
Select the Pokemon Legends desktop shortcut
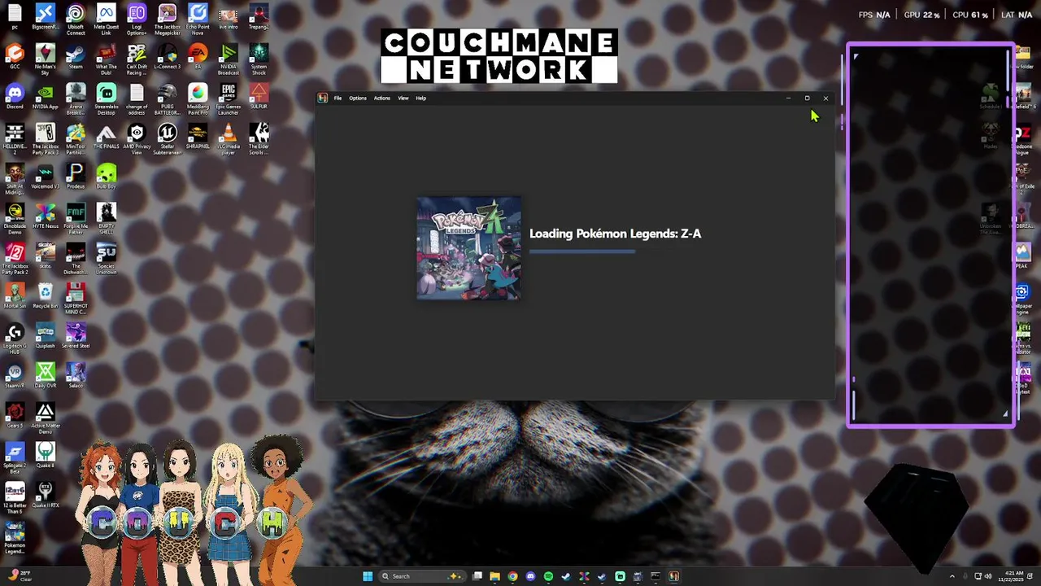(x=15, y=537)
